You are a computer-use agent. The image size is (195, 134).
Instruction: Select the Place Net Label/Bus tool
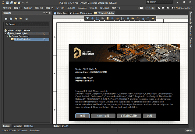(123, 18)
